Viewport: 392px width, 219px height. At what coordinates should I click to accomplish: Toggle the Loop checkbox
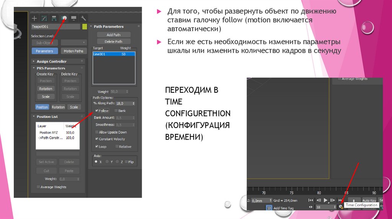click(97, 147)
